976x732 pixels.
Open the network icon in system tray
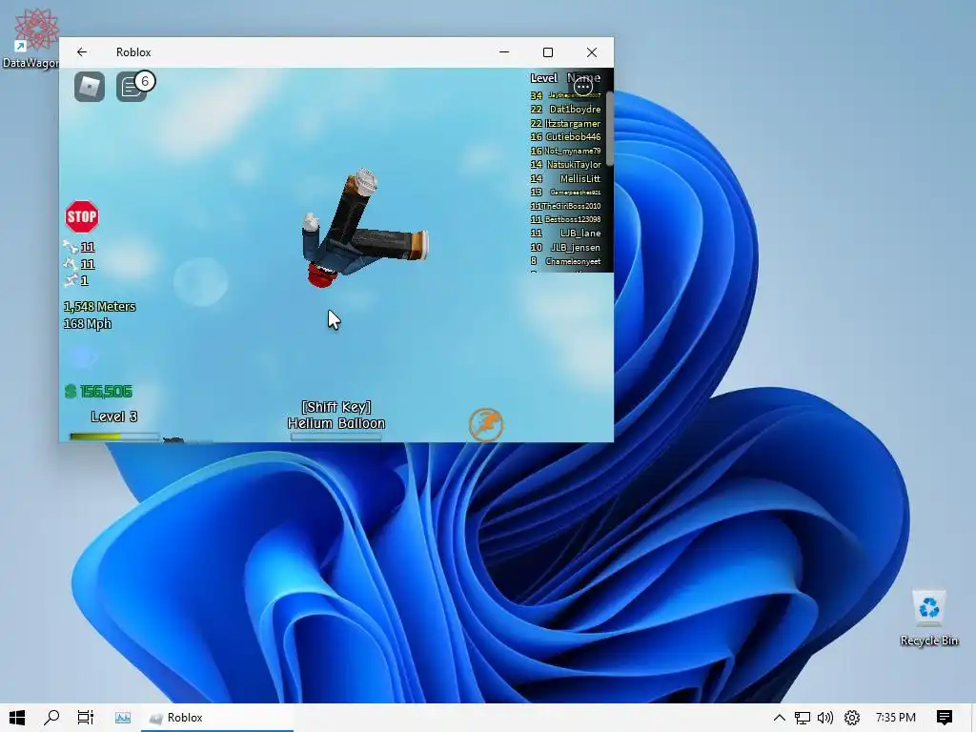click(803, 718)
